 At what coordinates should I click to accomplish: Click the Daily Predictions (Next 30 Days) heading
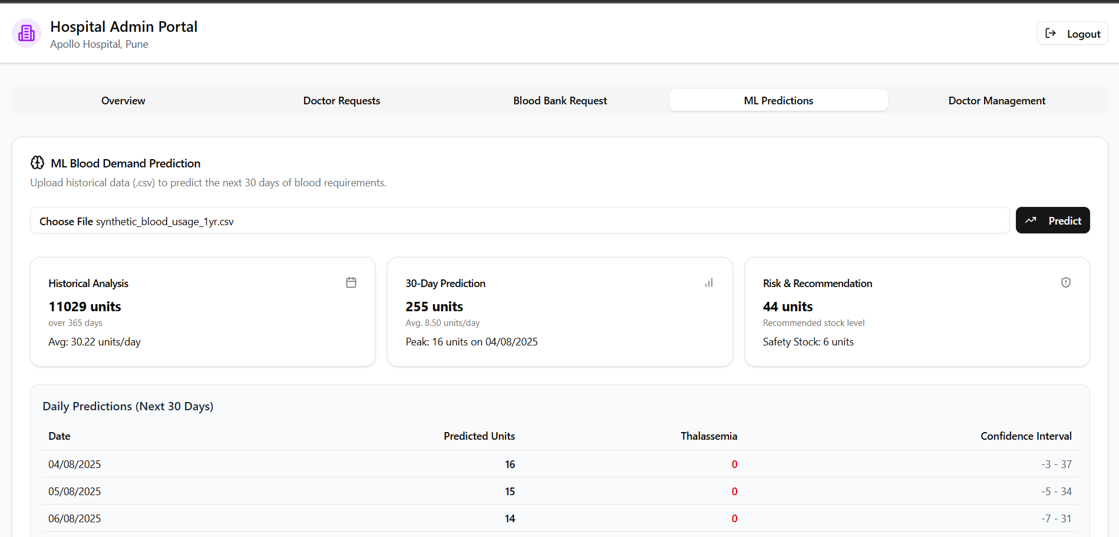pos(128,406)
